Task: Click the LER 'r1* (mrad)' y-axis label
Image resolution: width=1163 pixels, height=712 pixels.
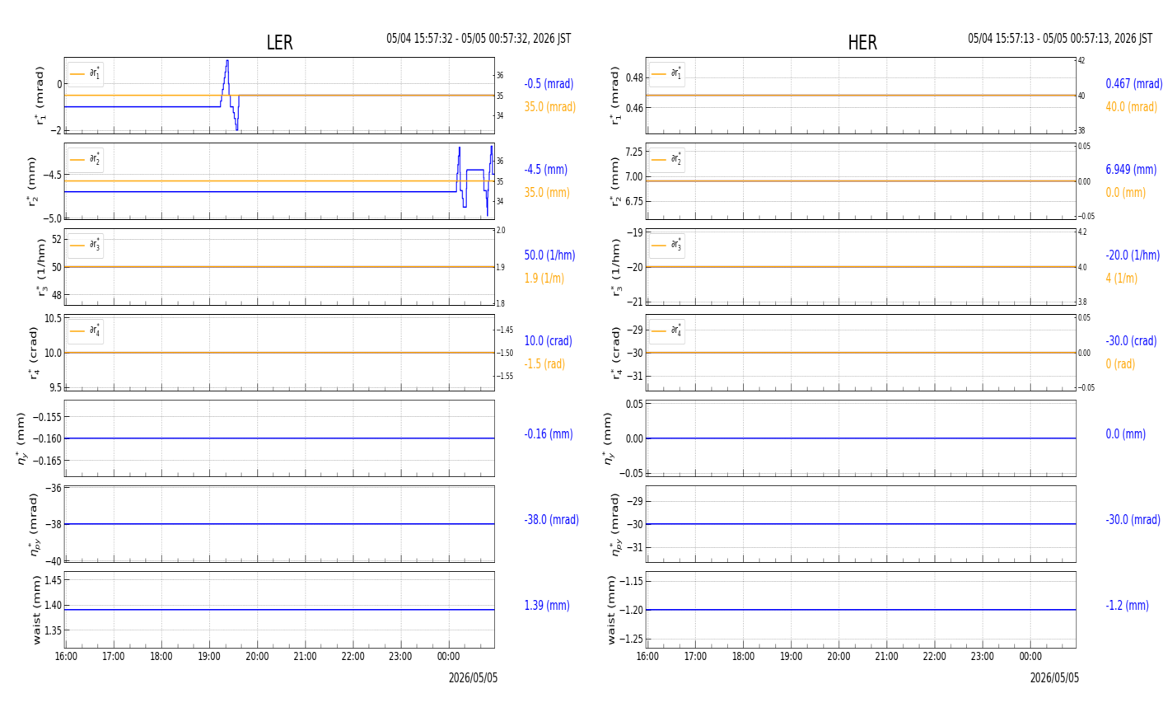Action: click(x=38, y=96)
